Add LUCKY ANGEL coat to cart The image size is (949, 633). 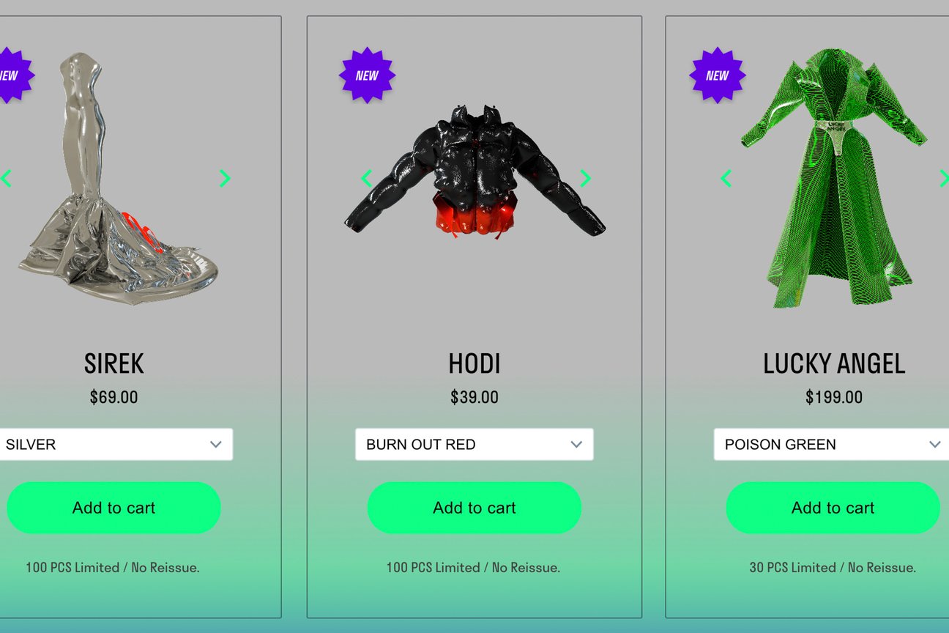point(833,508)
